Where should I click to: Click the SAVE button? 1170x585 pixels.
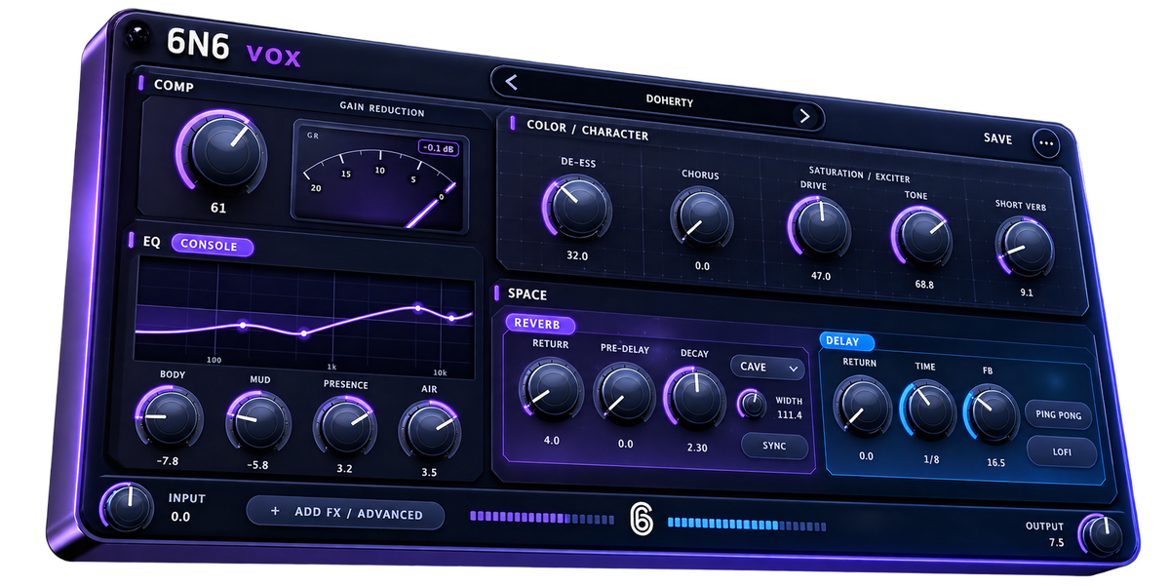tap(997, 138)
